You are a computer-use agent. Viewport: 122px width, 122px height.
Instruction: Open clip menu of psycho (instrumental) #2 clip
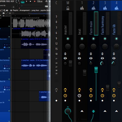(x=12, y=18)
